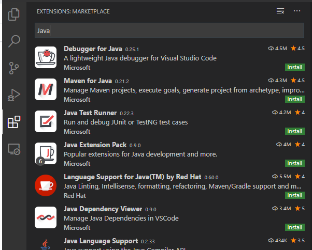Click the 4.2M download count for Test Runner
The image size is (312, 250).
(x=281, y=113)
